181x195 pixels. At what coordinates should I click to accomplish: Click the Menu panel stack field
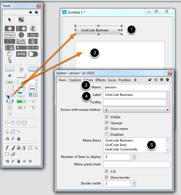[x=137, y=165]
